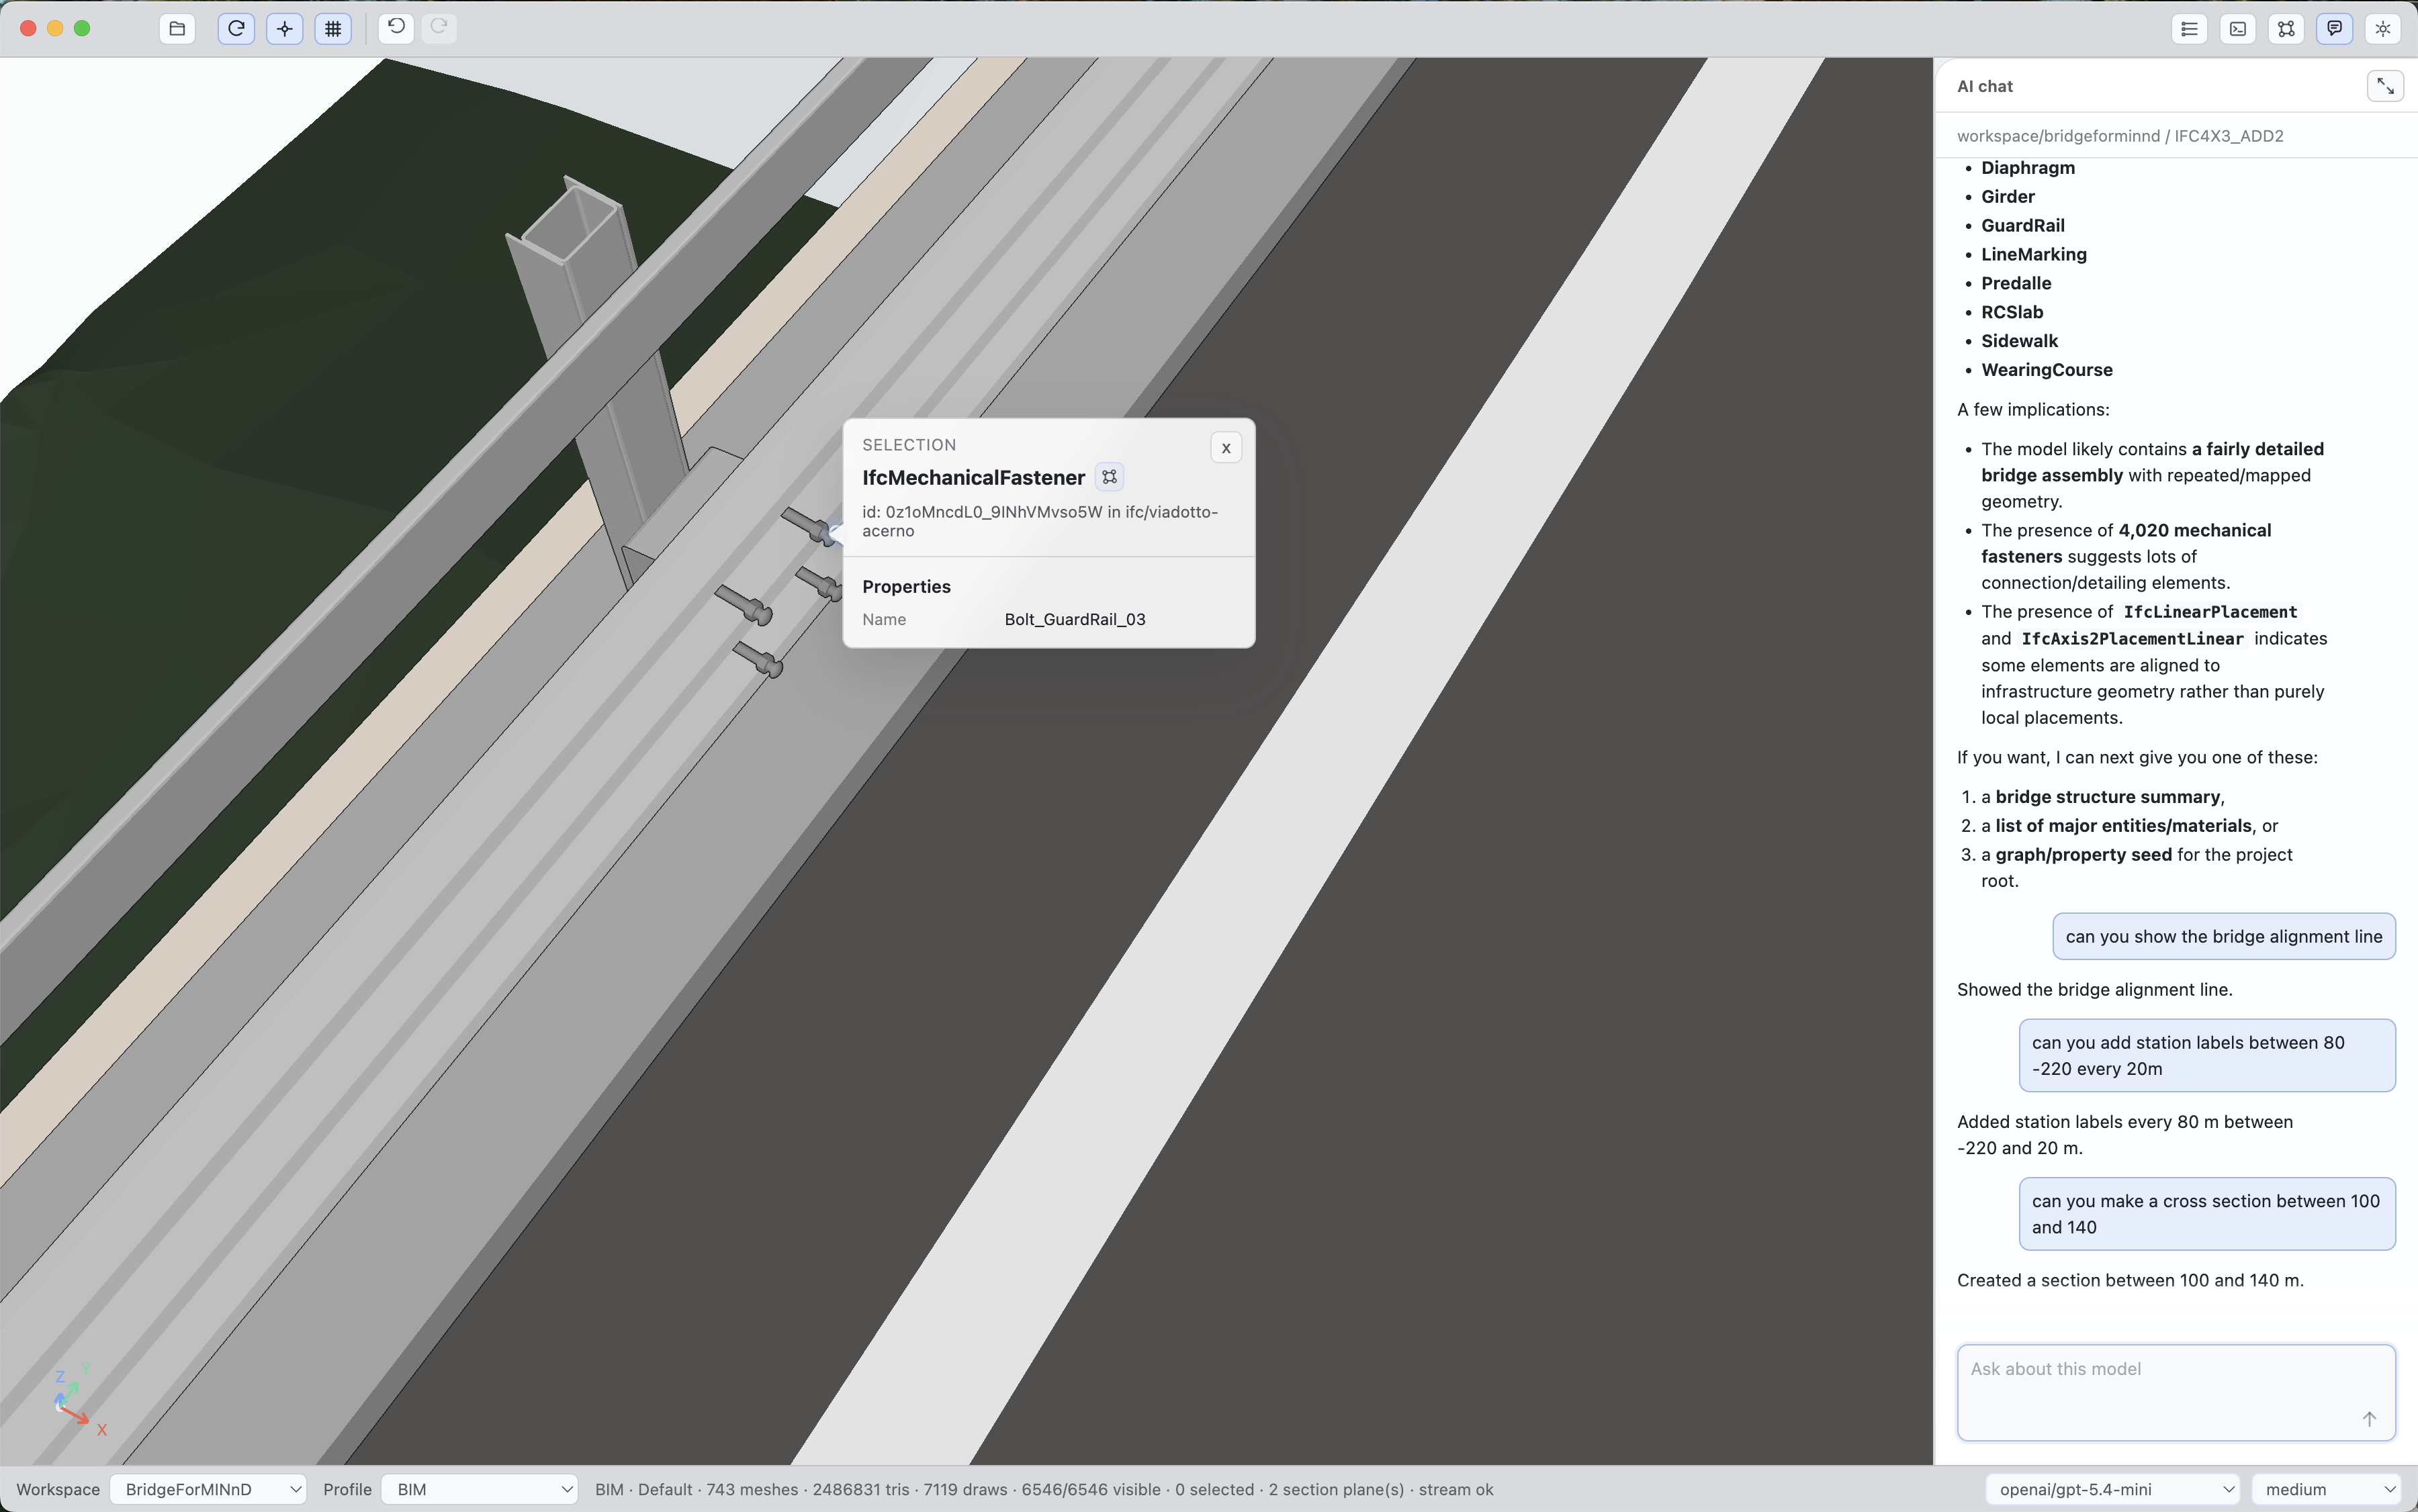The height and width of the screenshot is (1512, 2418).
Task: Click the IfcMechanicalFastener selection title
Action: 973,477
